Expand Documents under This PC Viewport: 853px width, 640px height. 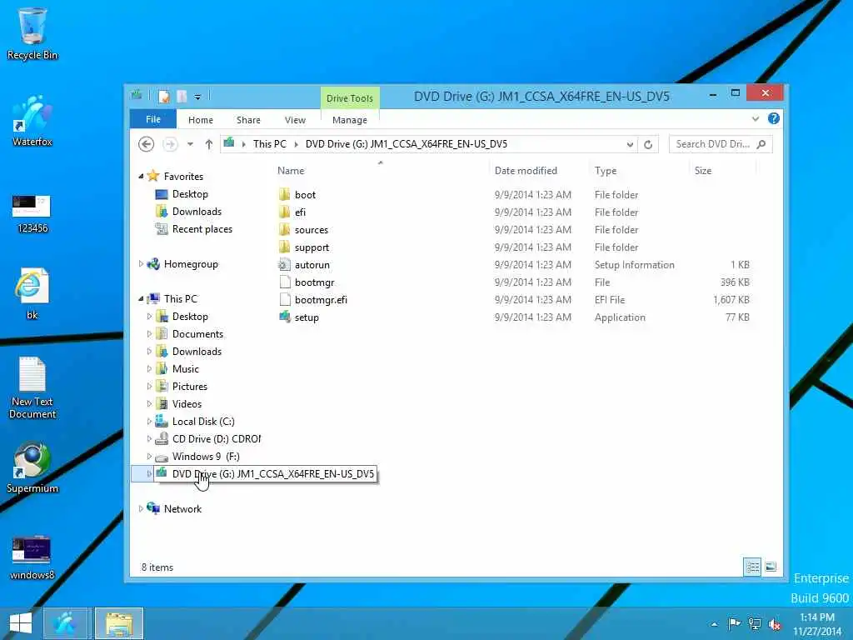[x=149, y=333]
